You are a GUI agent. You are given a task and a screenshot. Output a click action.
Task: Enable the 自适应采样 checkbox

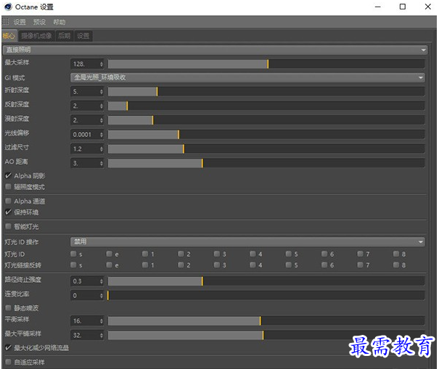coord(9,362)
